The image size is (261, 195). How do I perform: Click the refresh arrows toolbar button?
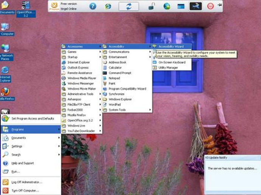click(129, 6)
